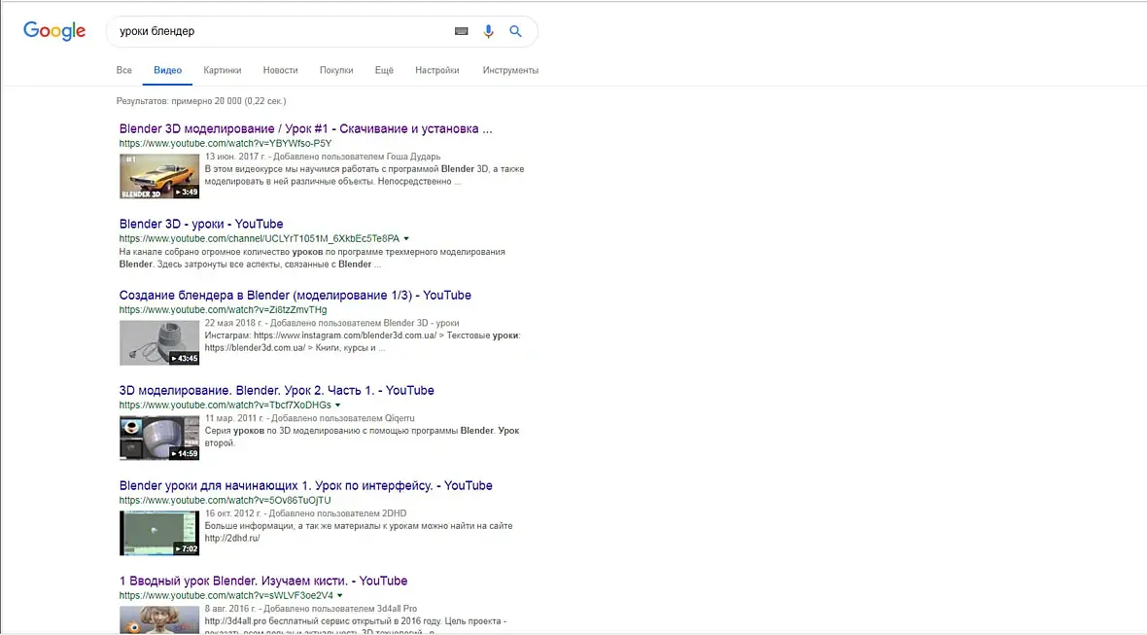Open "Blender уроки для начинающих 1" result
This screenshot has width=1147, height=635.
point(306,485)
